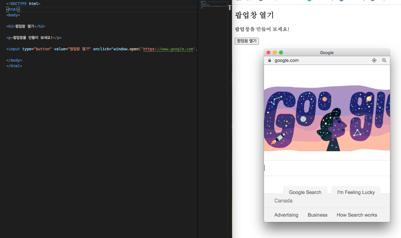The height and width of the screenshot is (238, 401).
Task: Click the onclick attribute in the input line
Action: (101, 49)
